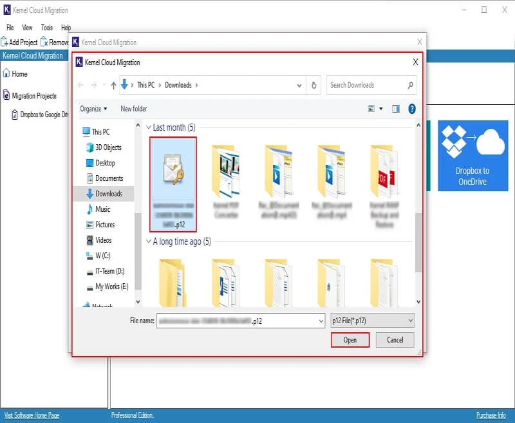Toggle the preview pane icon
The height and width of the screenshot is (423, 515).
(x=396, y=109)
